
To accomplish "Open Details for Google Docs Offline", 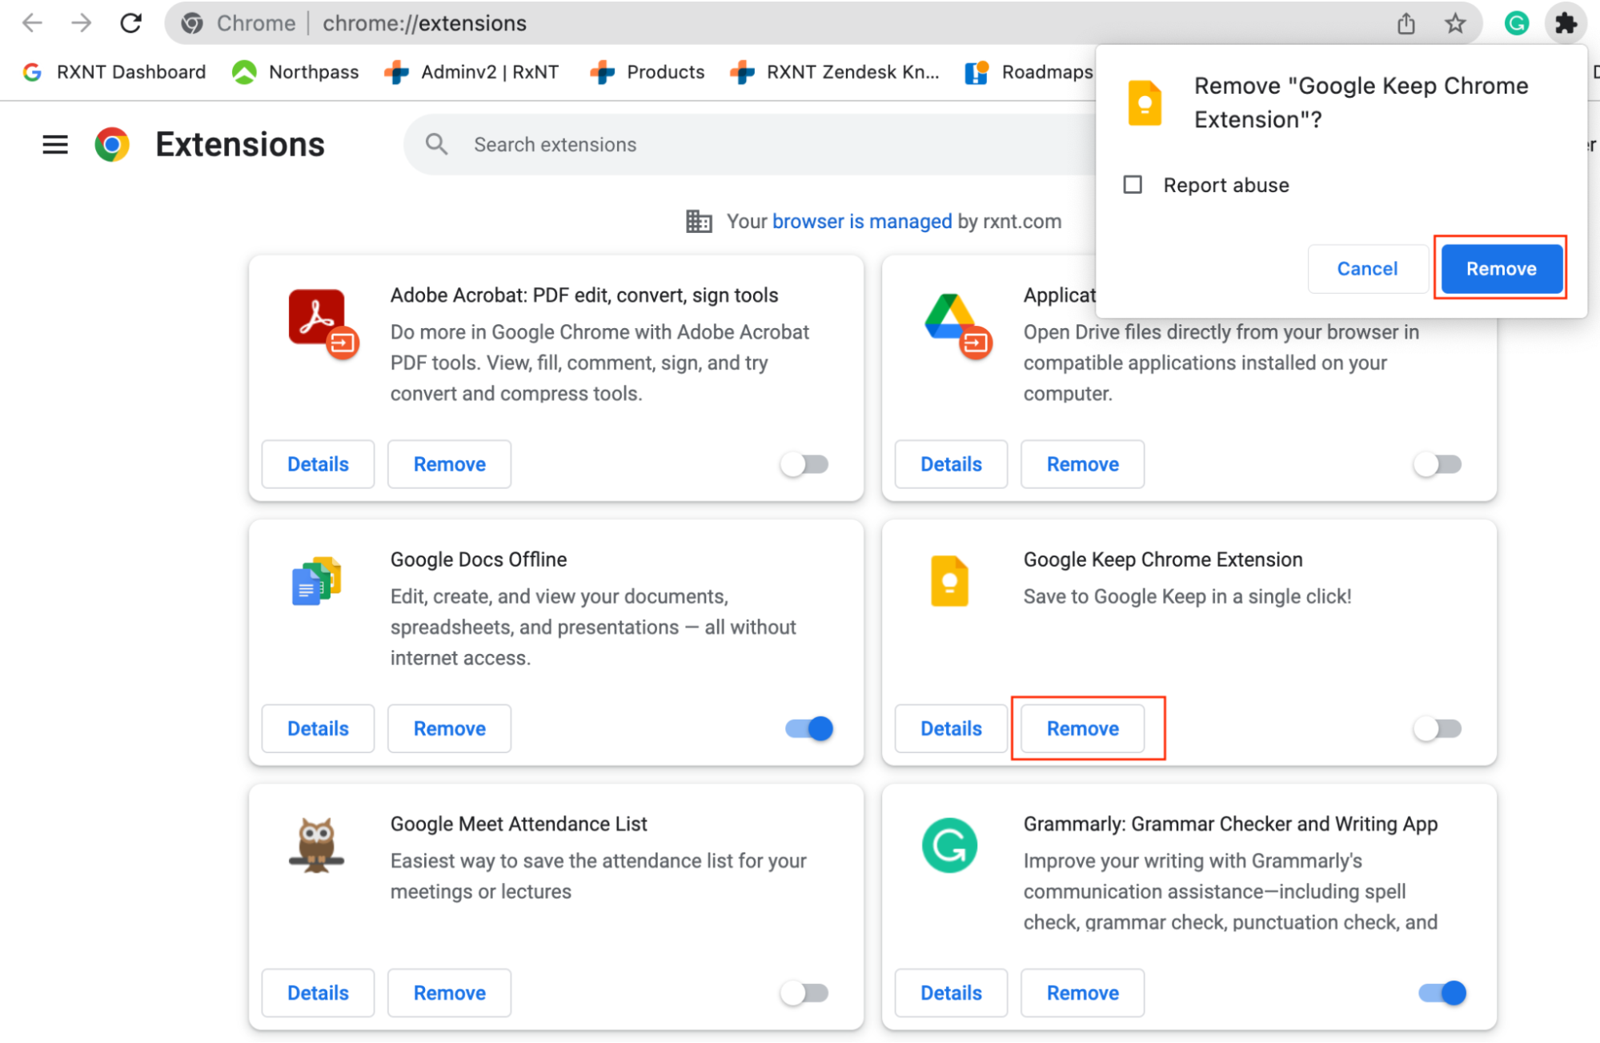I will (318, 728).
